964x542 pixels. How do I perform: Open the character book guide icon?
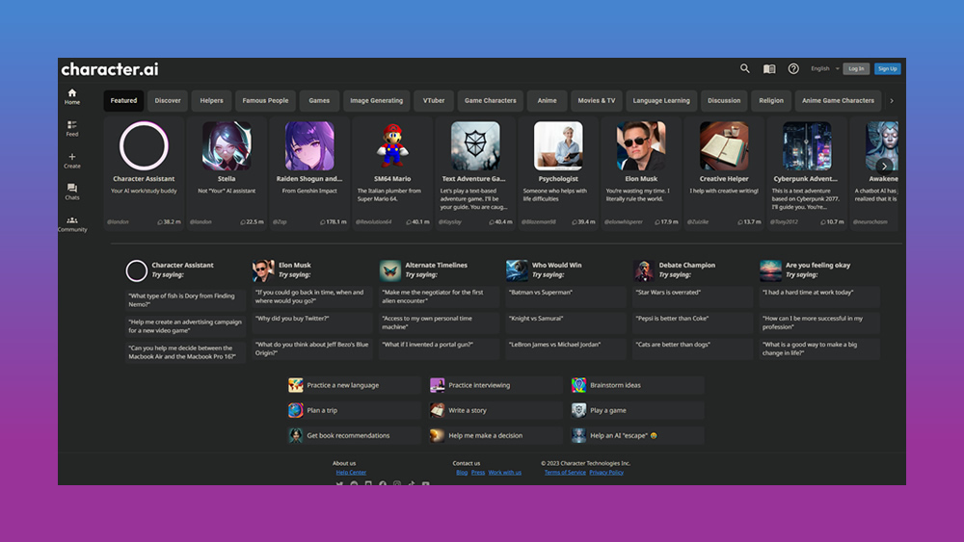(769, 69)
